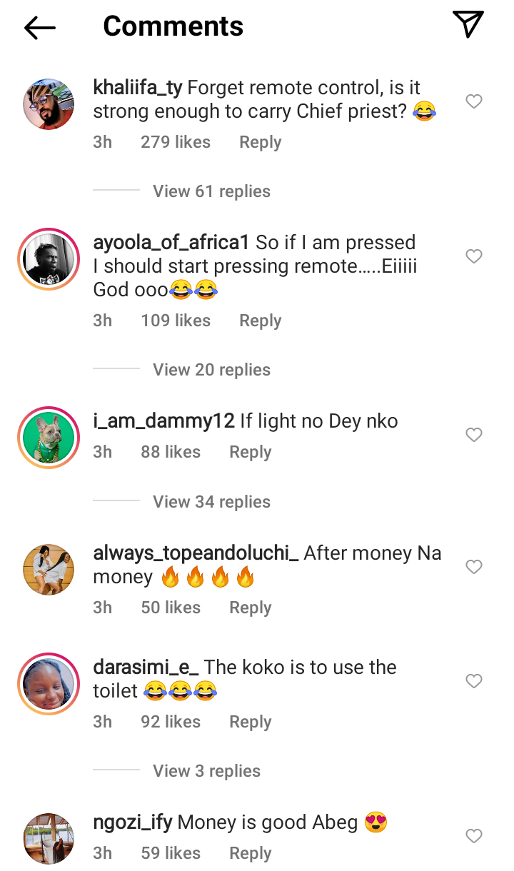The height and width of the screenshot is (871, 514).
Task: Expand View 20 replies
Action: click(x=211, y=370)
